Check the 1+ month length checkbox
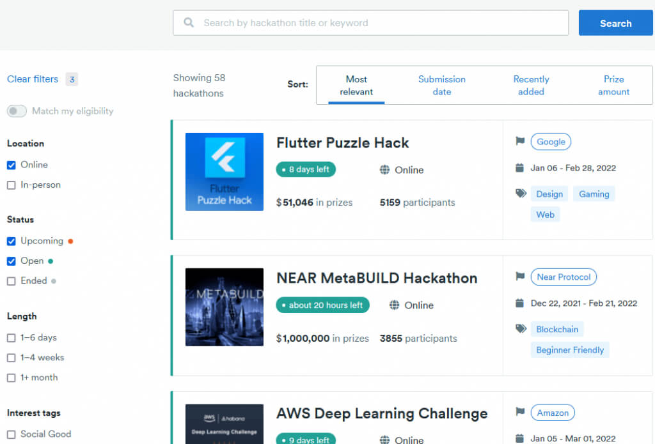Image resolution: width=655 pixels, height=444 pixels. tap(12, 378)
